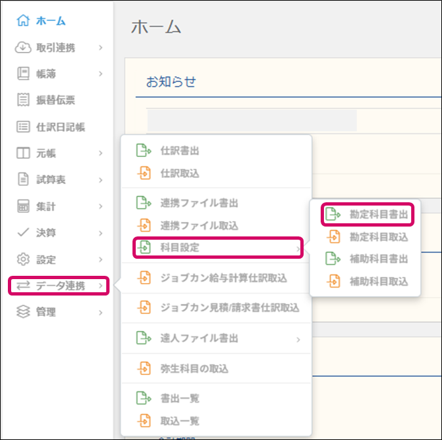Image resolution: width=442 pixels, height=440 pixels.
Task: Click the 仕訳日記帳 list icon
Action: 24,127
